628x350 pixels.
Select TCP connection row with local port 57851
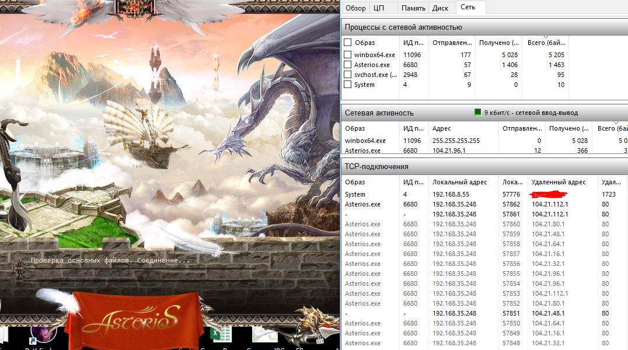484,314
